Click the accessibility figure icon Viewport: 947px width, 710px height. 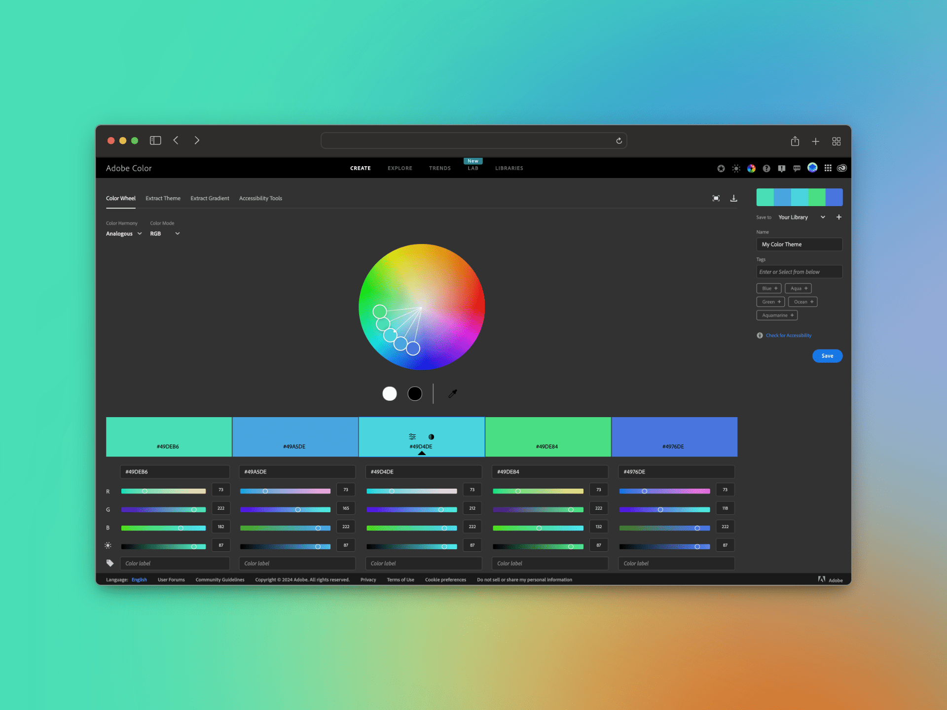click(760, 335)
